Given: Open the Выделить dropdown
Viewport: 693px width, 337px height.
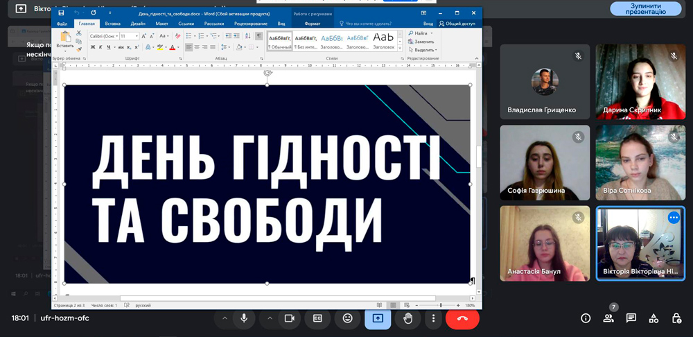Looking at the screenshot, I should 423,50.
